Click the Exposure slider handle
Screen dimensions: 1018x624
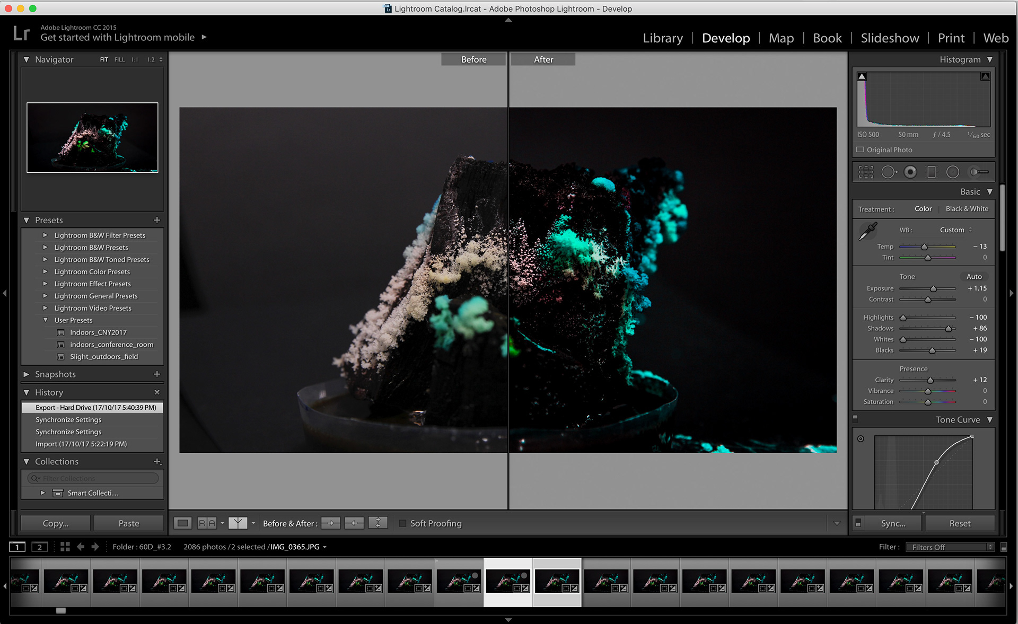933,289
